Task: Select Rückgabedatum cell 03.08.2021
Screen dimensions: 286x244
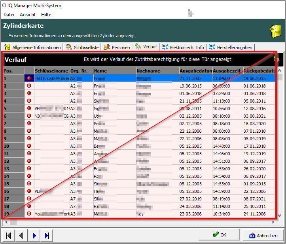Action: [x=259, y=116]
